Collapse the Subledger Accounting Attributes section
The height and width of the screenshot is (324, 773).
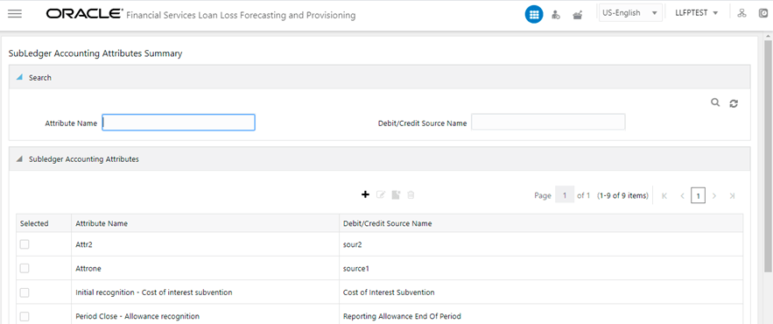pyautogui.click(x=20, y=159)
